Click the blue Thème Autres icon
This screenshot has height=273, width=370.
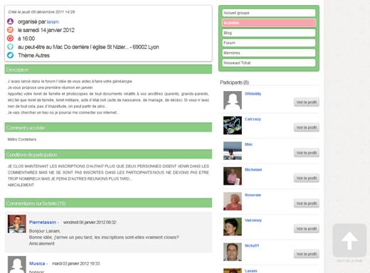pos(10,55)
